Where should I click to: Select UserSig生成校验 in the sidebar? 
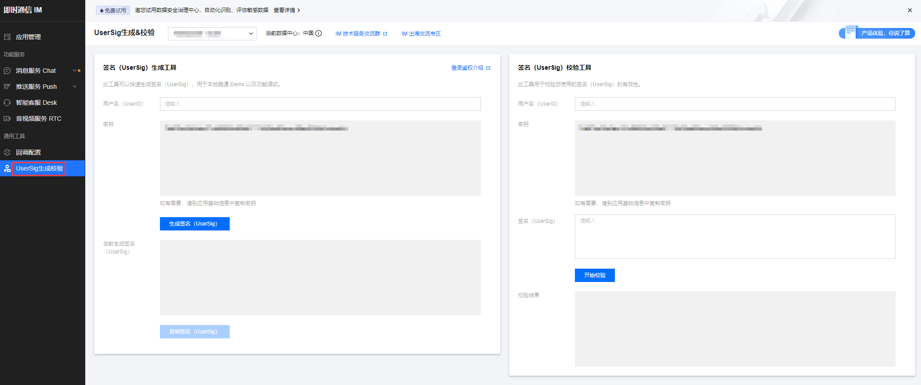click(39, 168)
